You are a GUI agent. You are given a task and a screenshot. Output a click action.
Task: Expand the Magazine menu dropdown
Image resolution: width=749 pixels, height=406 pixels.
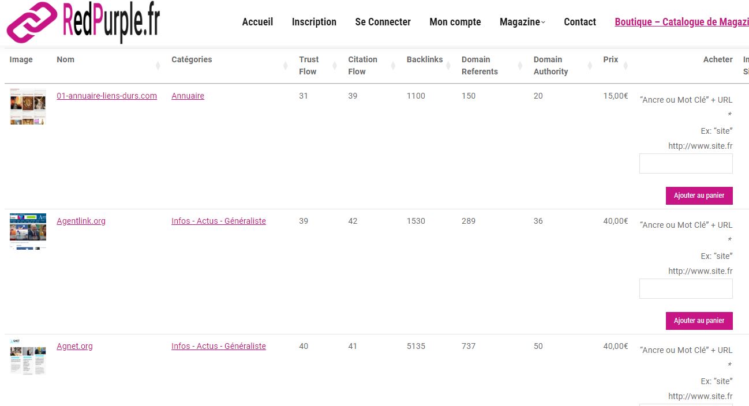522,22
